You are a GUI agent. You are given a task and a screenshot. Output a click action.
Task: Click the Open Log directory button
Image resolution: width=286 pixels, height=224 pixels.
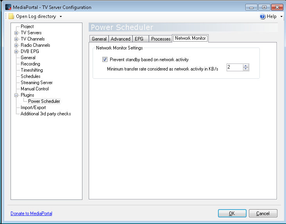click(x=36, y=16)
